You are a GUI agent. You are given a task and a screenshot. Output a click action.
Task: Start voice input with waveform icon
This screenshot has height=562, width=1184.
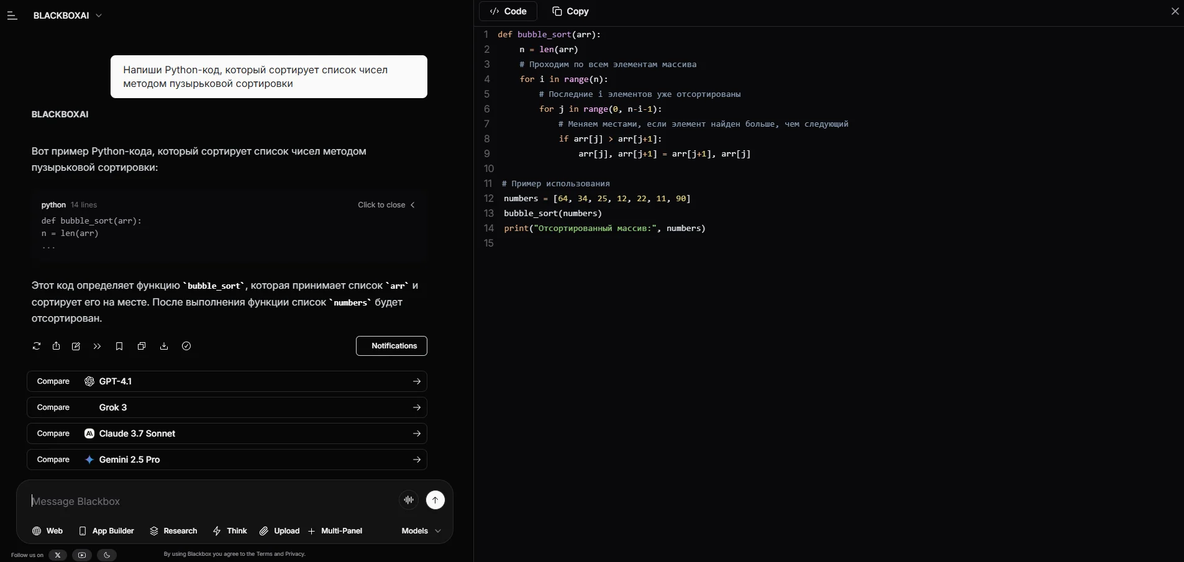click(x=409, y=500)
